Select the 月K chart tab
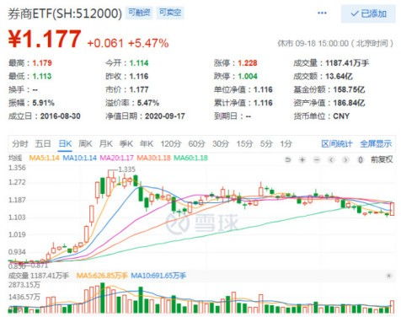The width and height of the screenshot is (401, 317). [x=106, y=144]
